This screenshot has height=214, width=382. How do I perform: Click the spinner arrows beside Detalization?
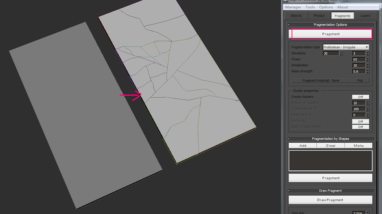coord(367,65)
